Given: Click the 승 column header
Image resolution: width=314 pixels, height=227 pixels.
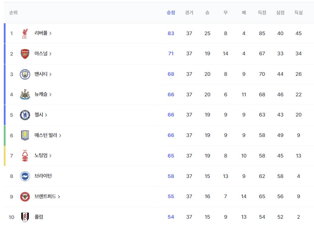Looking at the screenshot, I should coord(207,13).
